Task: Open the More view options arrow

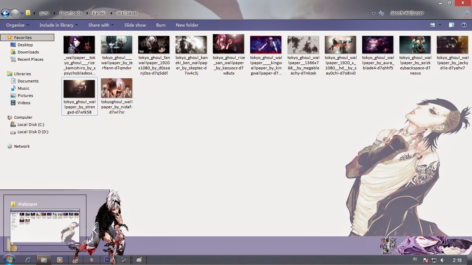Action: coord(440,25)
